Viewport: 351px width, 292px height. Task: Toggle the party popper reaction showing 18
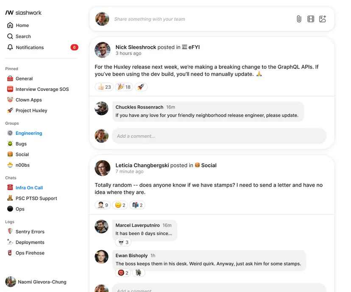pyautogui.click(x=124, y=87)
